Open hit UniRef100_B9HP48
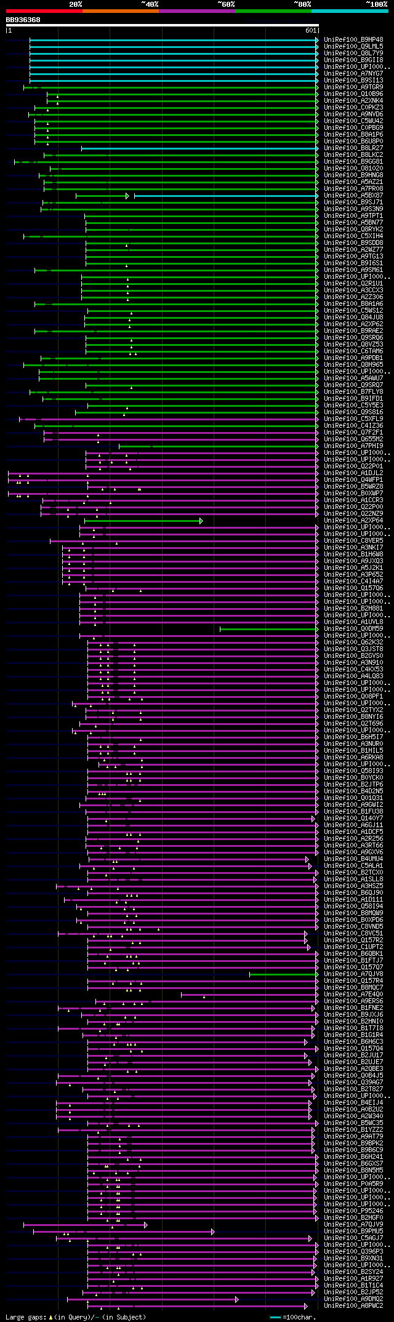 pyautogui.click(x=353, y=40)
